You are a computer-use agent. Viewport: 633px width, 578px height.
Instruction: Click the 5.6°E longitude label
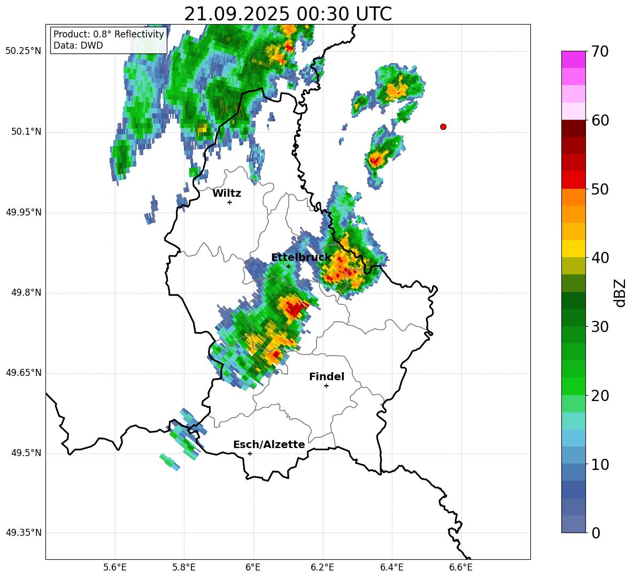click(x=115, y=567)
